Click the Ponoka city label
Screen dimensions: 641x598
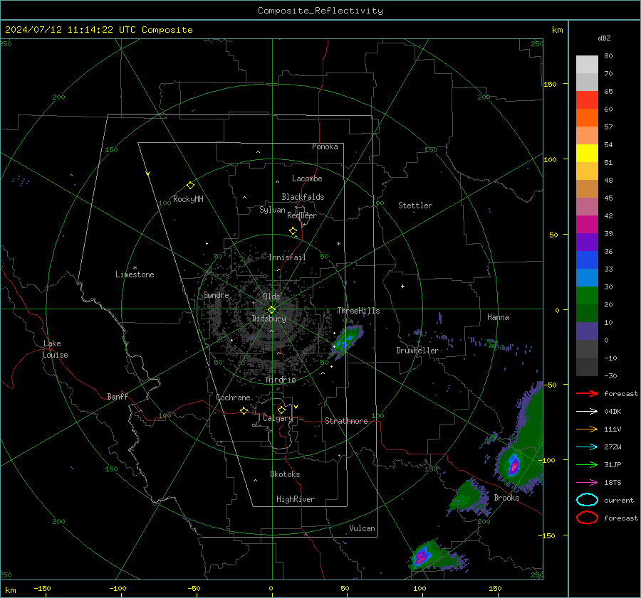tap(325, 146)
